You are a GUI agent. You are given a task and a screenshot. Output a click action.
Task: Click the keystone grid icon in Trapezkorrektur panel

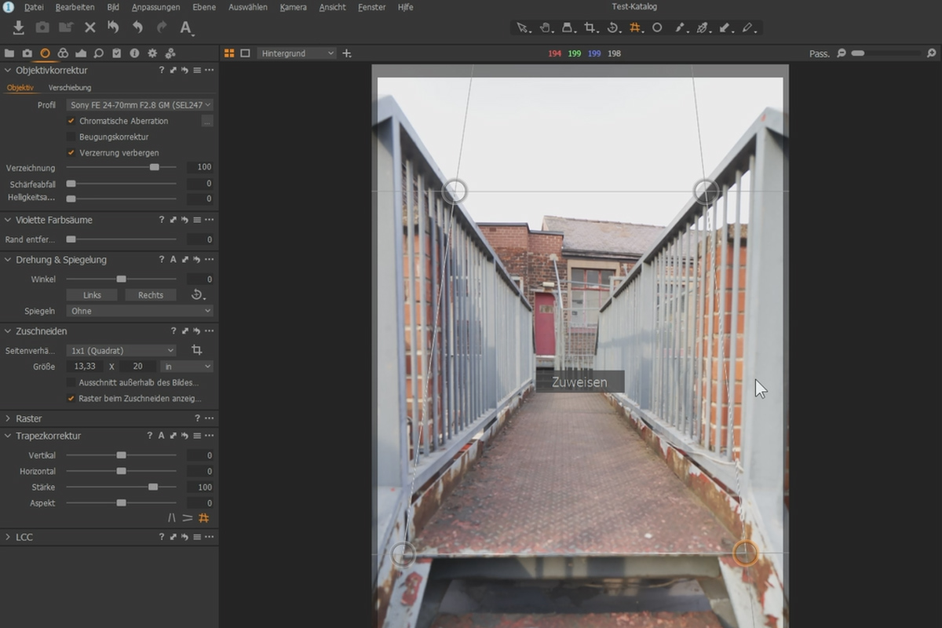pyautogui.click(x=204, y=518)
